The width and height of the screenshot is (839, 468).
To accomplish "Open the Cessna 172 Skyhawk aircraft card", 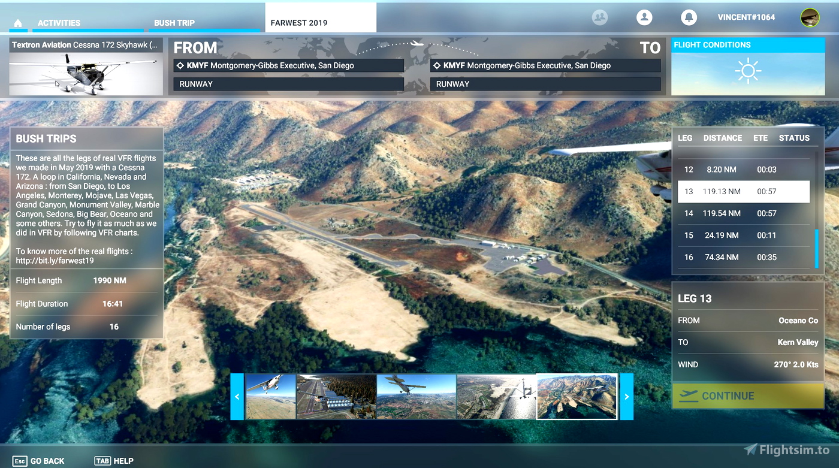I will pos(86,67).
